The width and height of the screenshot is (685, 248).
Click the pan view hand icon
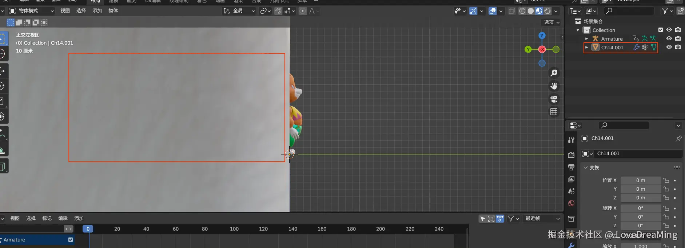(554, 86)
